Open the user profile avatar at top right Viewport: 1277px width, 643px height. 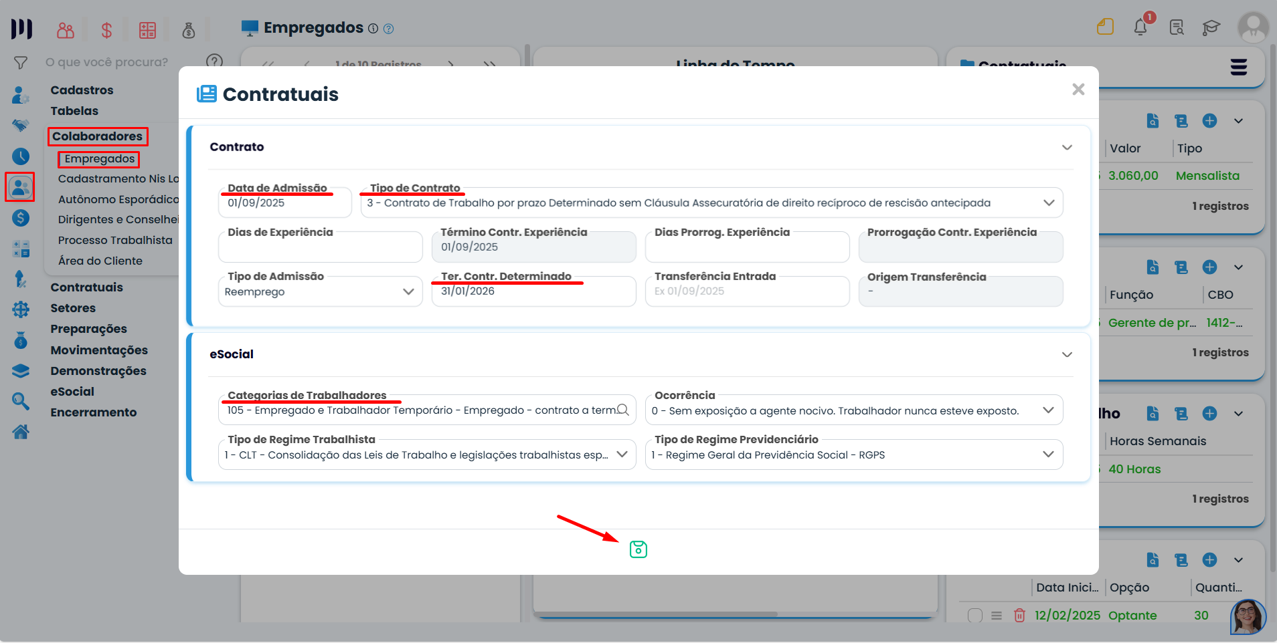coord(1253,27)
